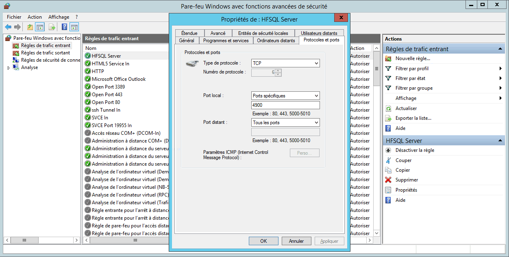Click inside the Port local 4900 field
The image size is (509, 257).
pos(285,105)
